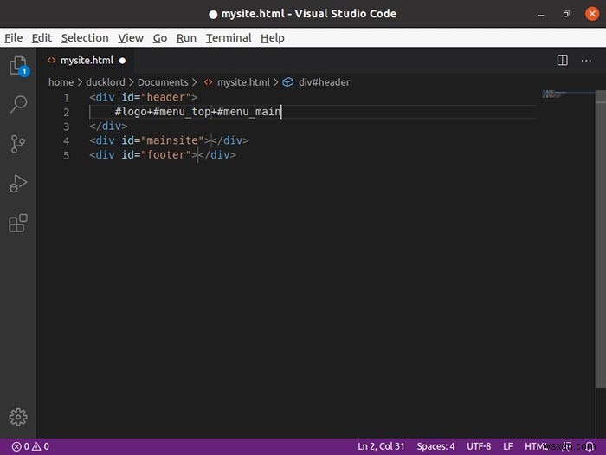Click the div#header breadcrumb segment
This screenshot has width=606, height=455.
coord(324,82)
